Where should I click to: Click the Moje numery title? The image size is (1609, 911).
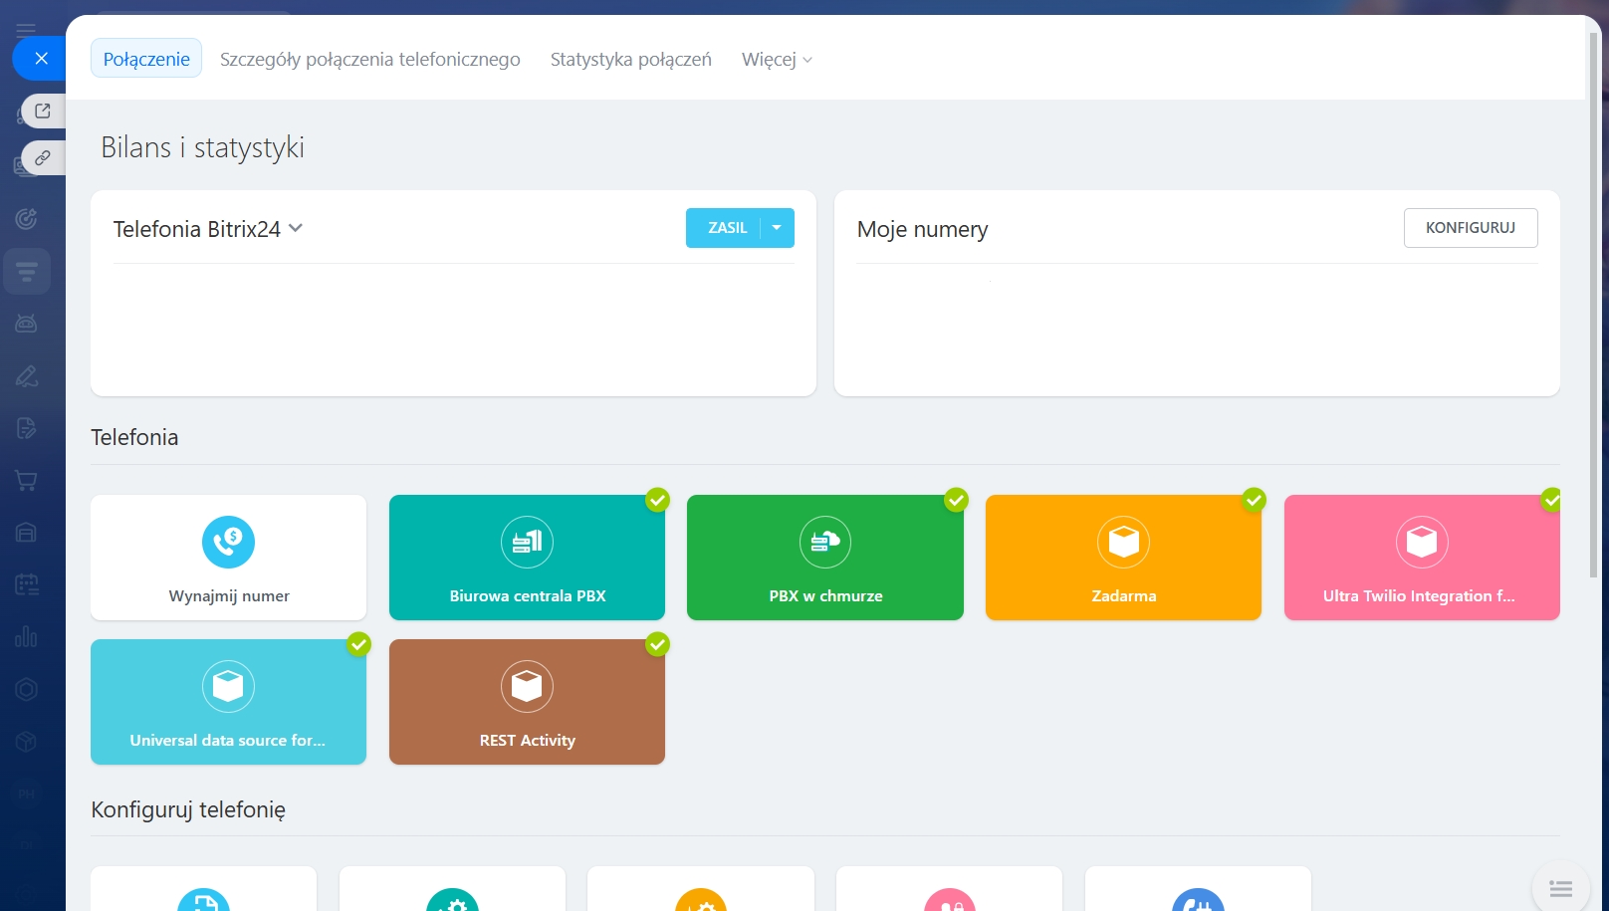click(923, 229)
